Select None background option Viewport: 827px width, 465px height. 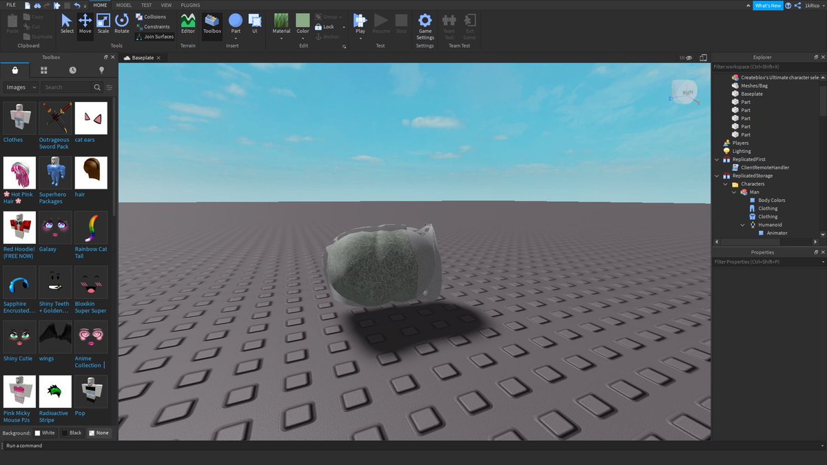(99, 433)
